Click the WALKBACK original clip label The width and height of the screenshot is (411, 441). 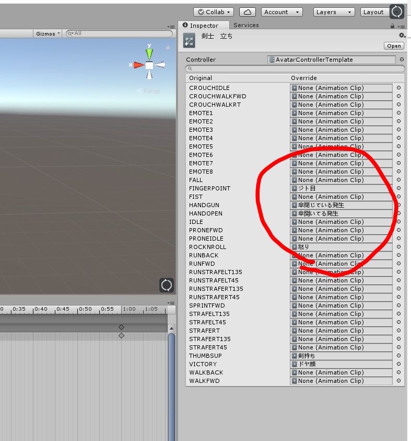tap(206, 372)
